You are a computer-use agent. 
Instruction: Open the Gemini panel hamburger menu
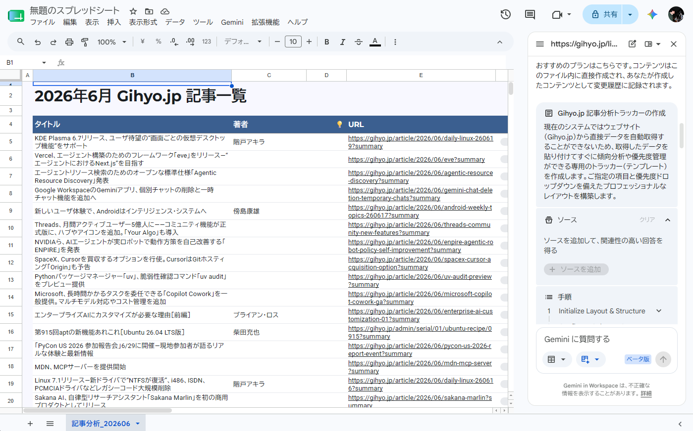tap(540, 44)
